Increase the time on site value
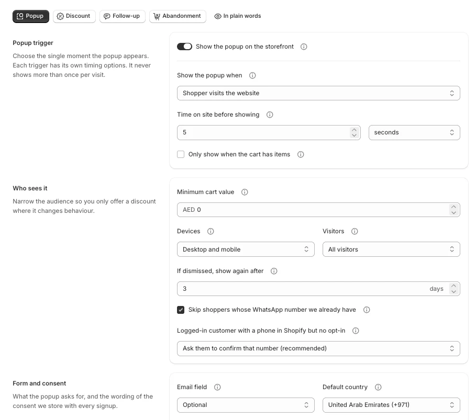 [x=354, y=130]
